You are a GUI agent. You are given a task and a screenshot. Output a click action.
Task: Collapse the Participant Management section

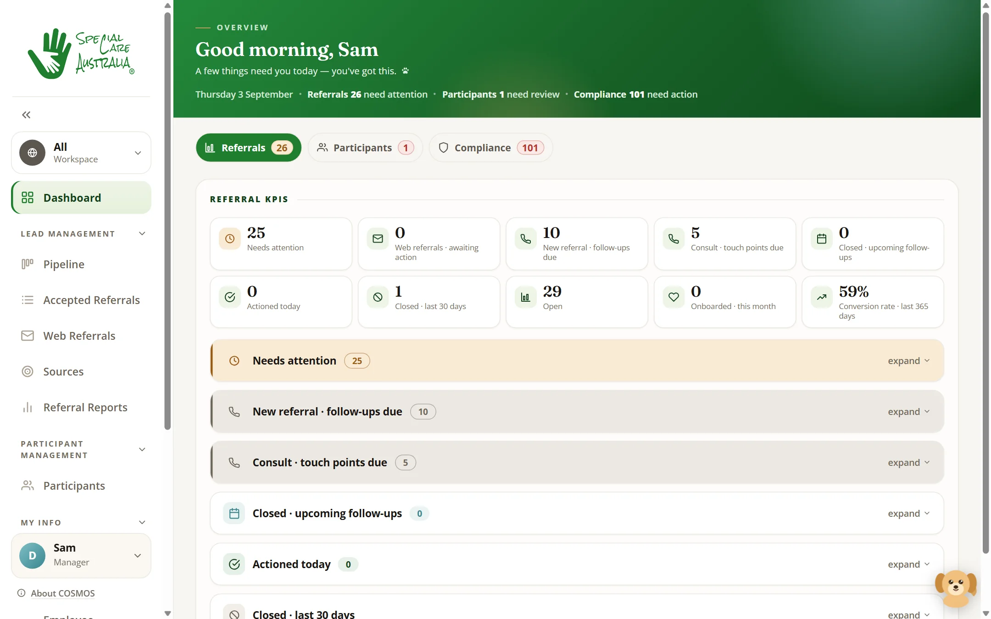(142, 449)
